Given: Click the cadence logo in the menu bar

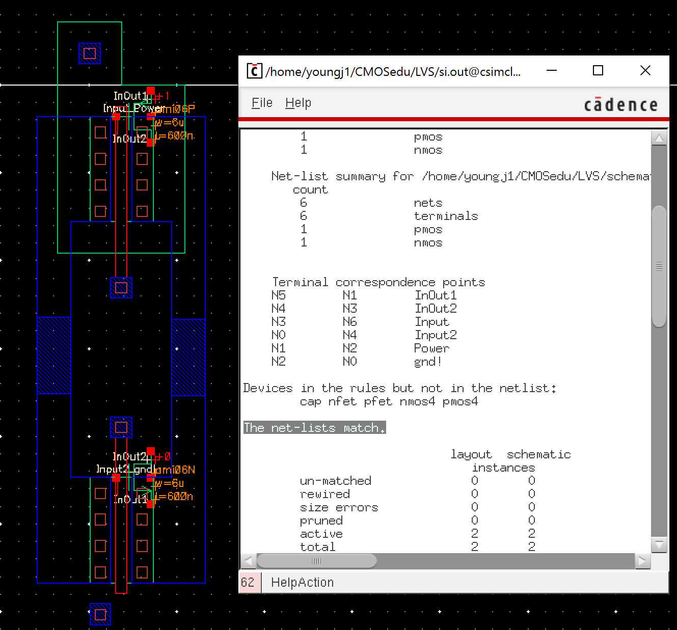Looking at the screenshot, I should pyautogui.click(x=620, y=104).
